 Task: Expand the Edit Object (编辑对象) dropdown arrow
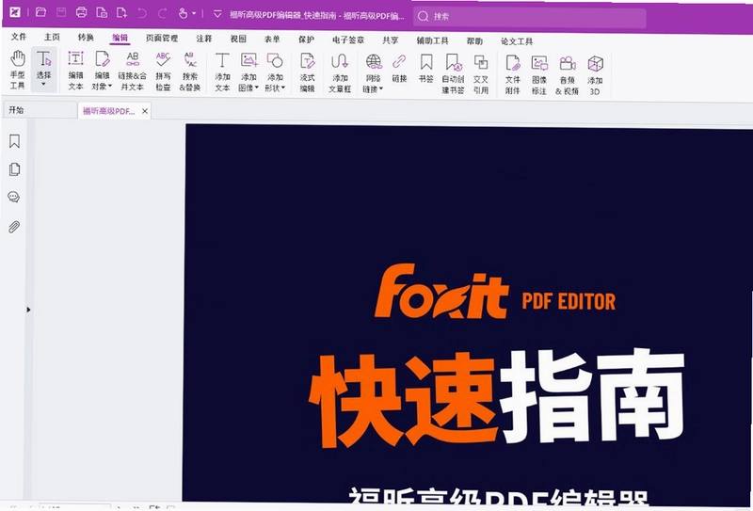(x=110, y=87)
